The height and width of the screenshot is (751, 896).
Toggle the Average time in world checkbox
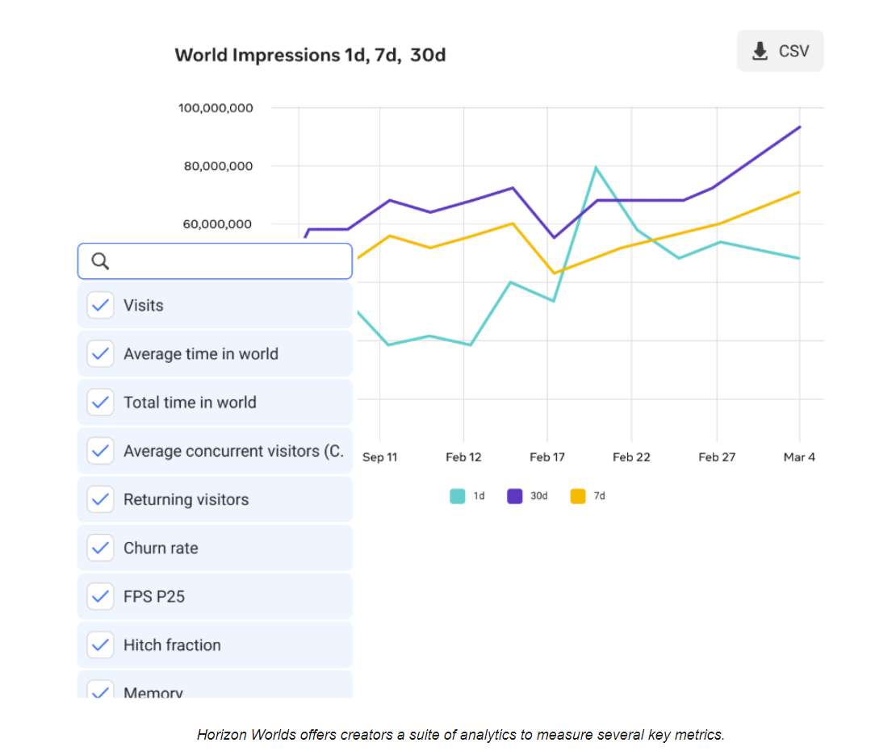point(100,353)
